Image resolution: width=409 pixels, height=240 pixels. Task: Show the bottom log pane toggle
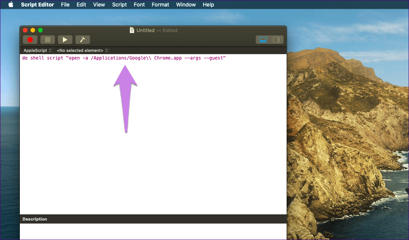point(263,40)
